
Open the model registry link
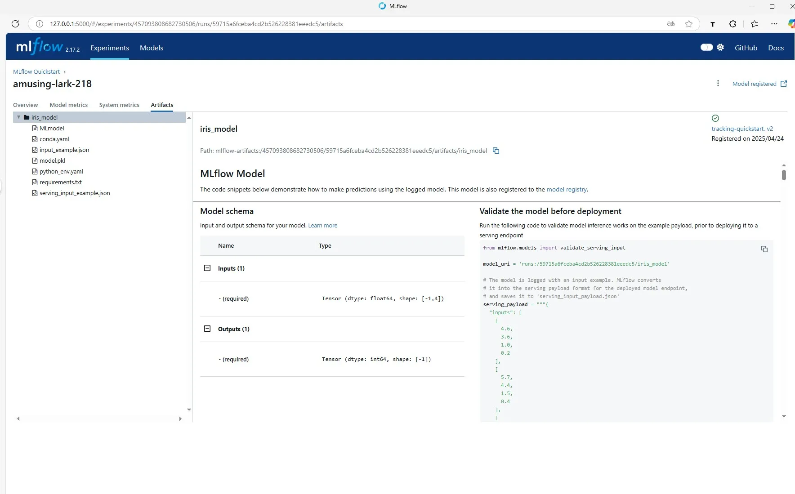tap(567, 189)
